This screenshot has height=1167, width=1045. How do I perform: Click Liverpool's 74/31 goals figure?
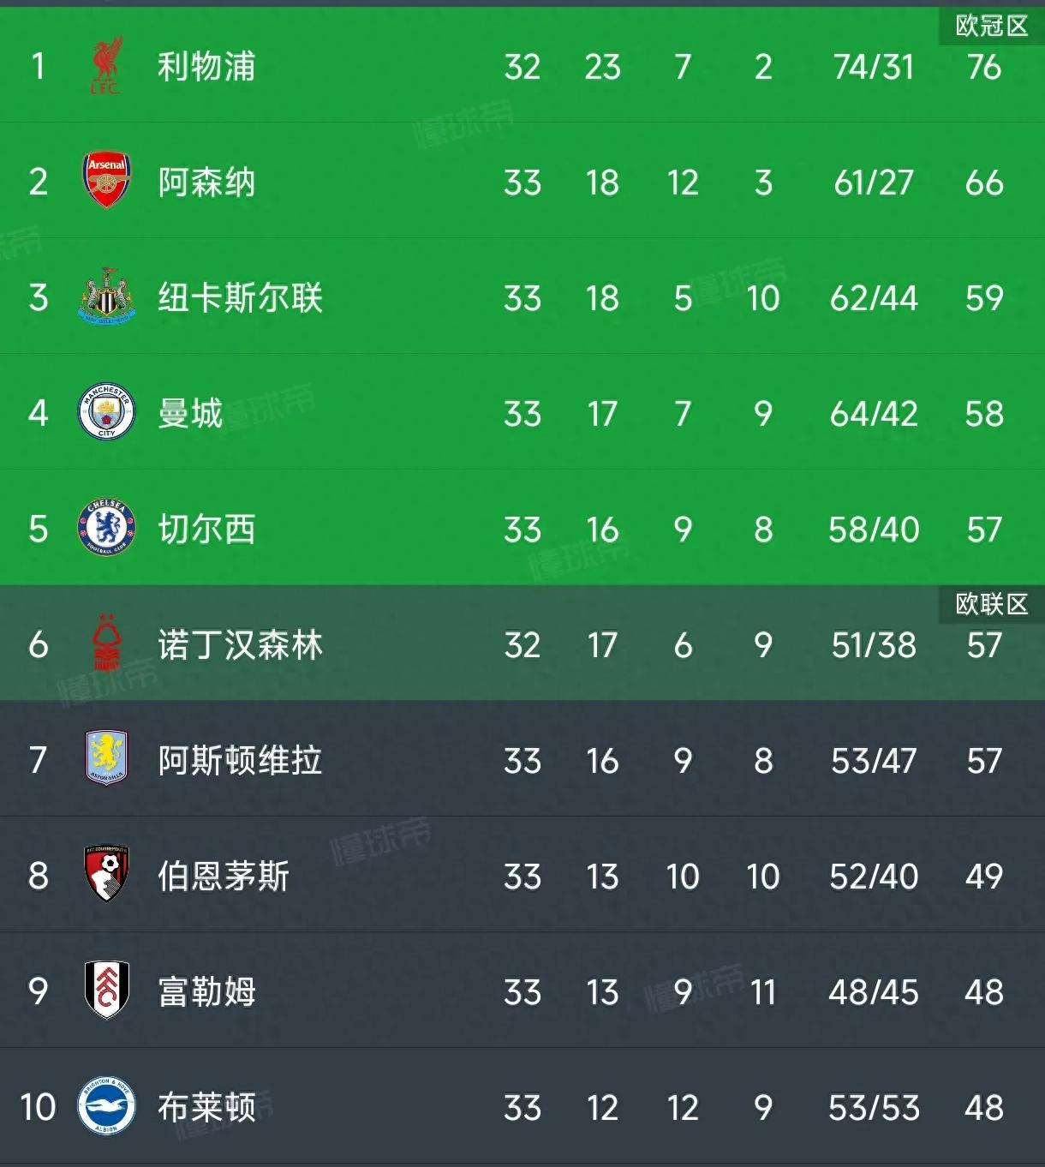point(873,67)
